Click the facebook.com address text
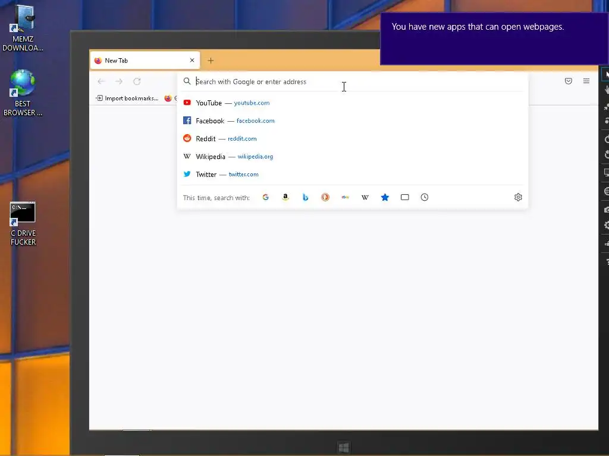The height and width of the screenshot is (456, 609). (x=256, y=121)
